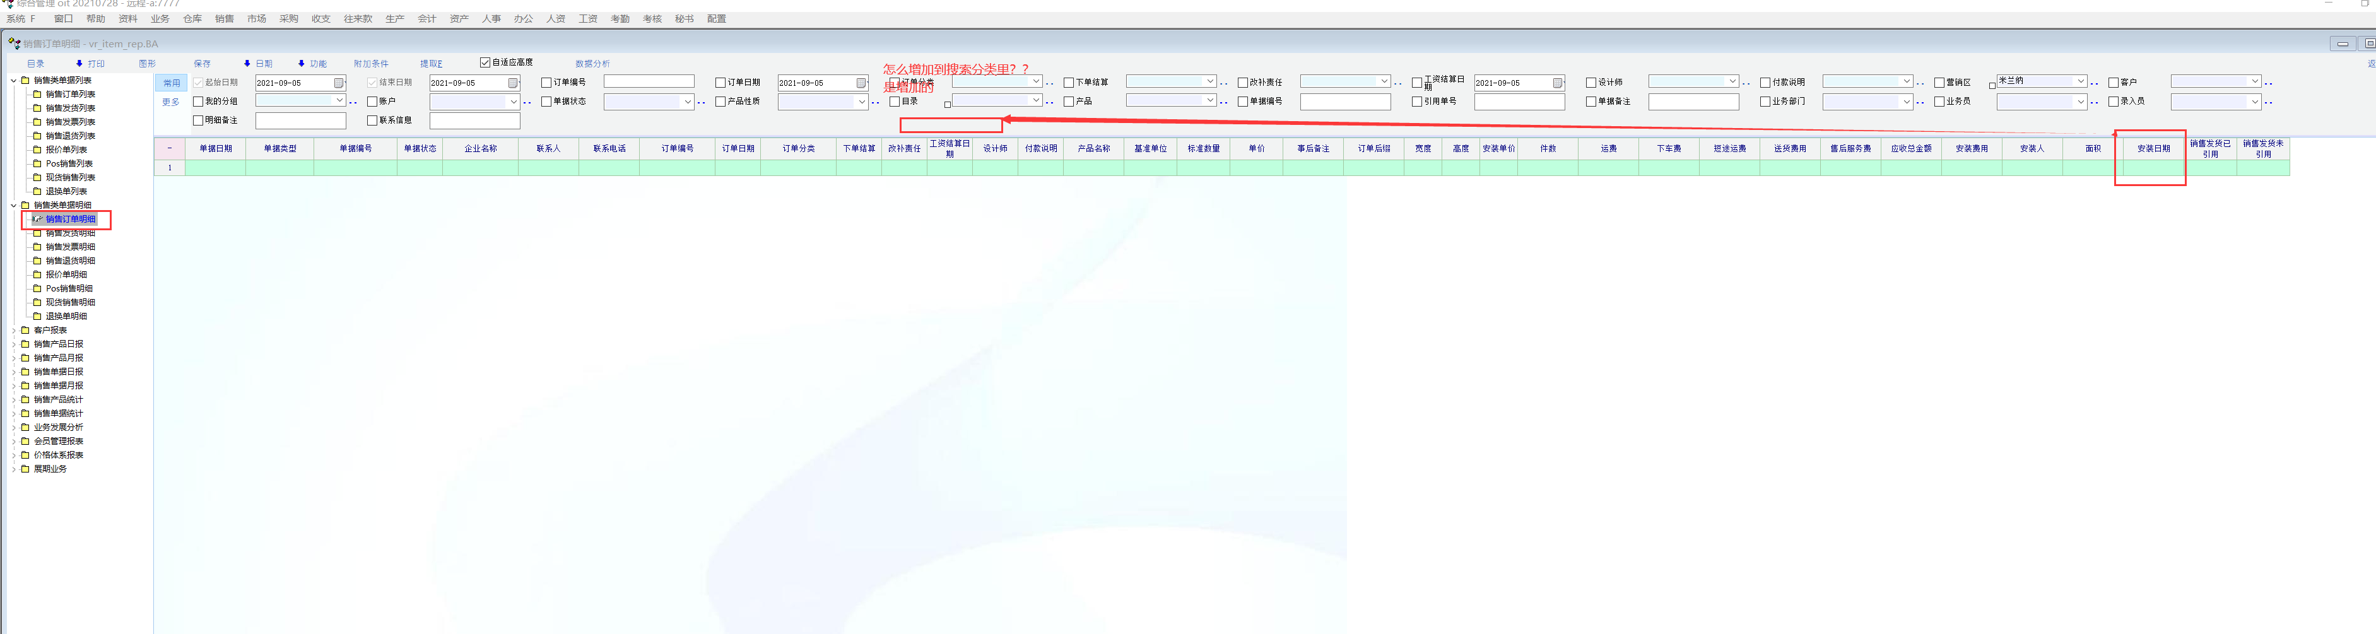Click the 安装日期 column header
The width and height of the screenshot is (2376, 634).
click(x=2153, y=149)
